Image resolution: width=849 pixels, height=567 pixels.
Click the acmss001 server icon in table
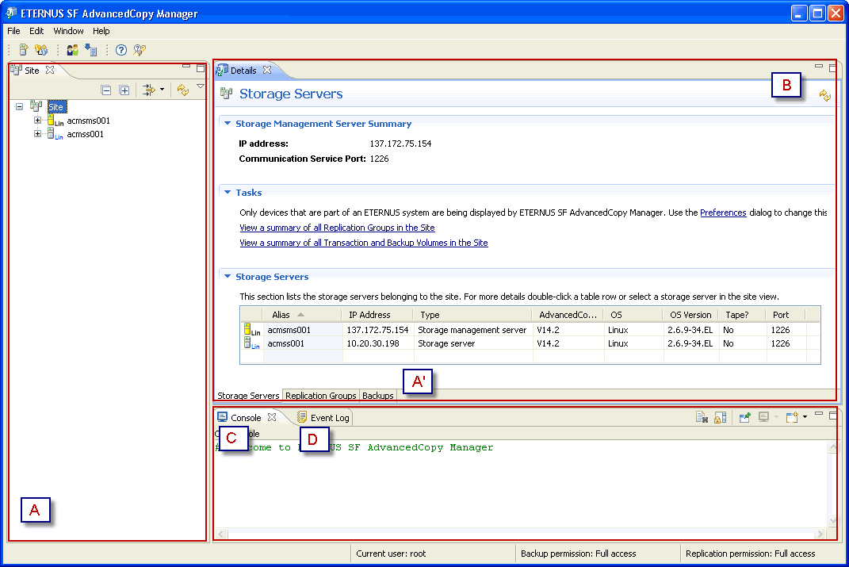[252, 343]
